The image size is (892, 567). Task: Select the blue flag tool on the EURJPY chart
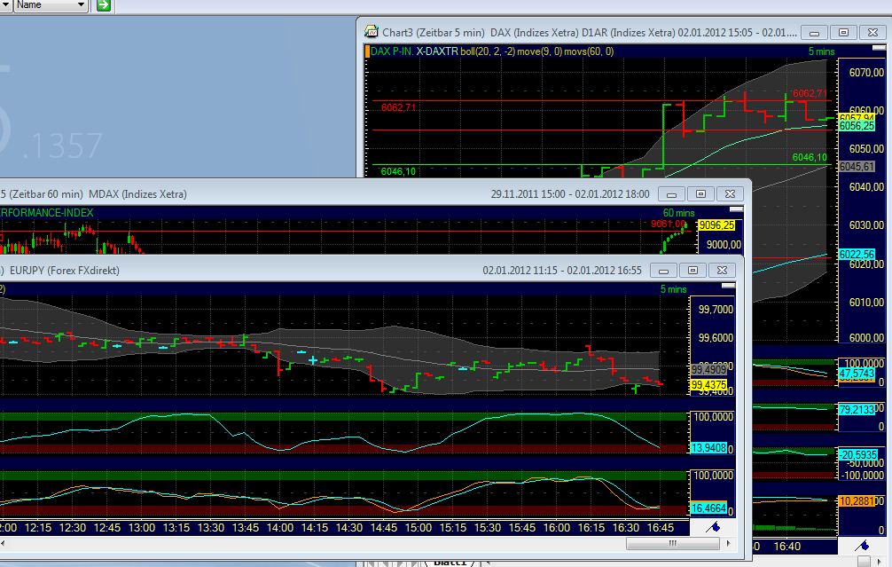(717, 526)
